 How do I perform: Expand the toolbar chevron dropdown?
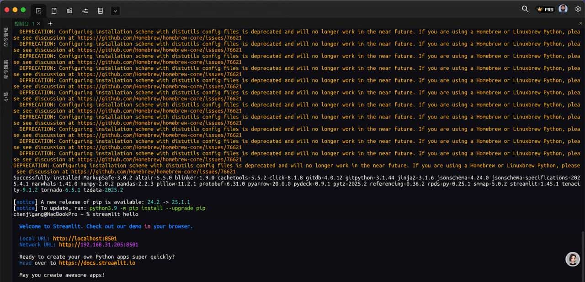tap(115, 10)
